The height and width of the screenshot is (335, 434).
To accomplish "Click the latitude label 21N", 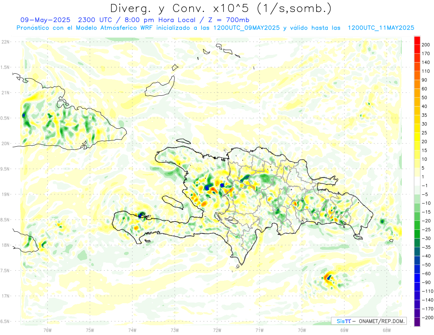I will click(5, 93).
